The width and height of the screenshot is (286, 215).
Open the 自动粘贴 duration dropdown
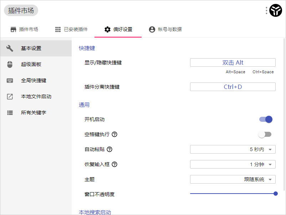[233, 149]
